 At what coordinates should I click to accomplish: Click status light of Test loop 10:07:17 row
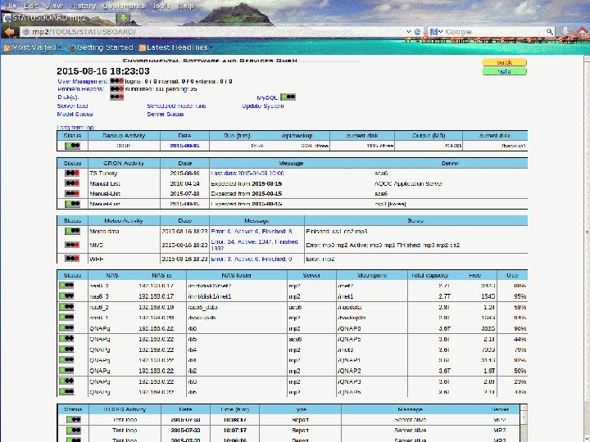74,430
